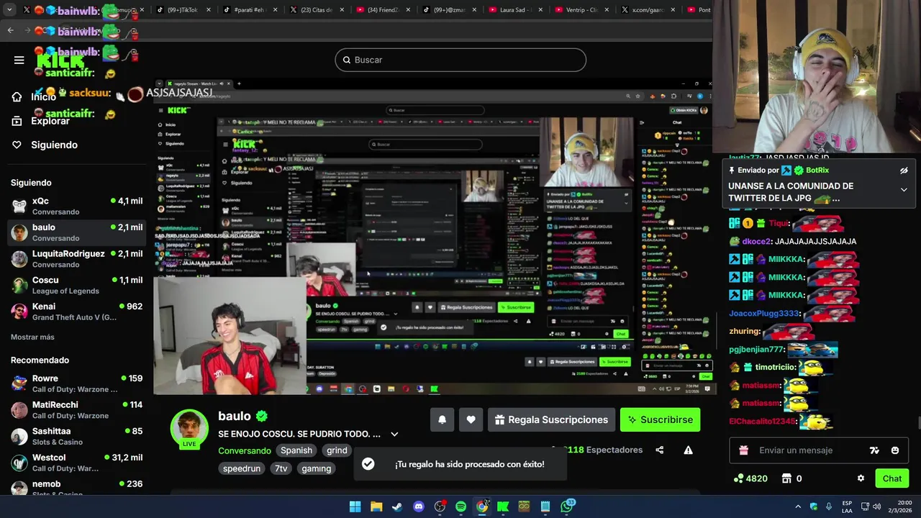Viewport: 921px width, 518px height.
Task: Click the baulo channel name heading
Action: [x=235, y=416]
